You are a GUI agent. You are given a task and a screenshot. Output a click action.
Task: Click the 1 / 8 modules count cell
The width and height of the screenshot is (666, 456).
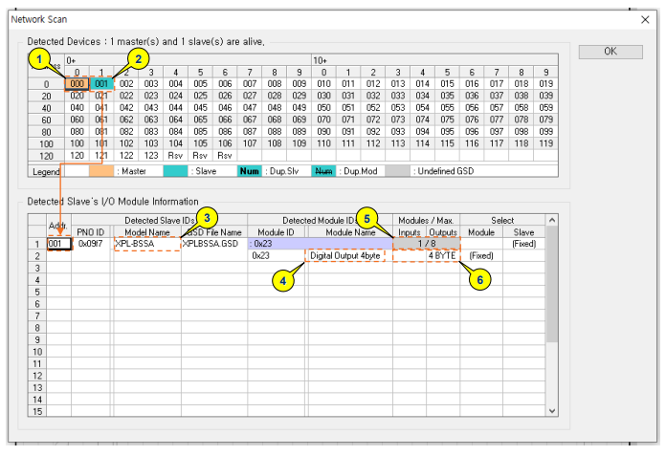point(427,244)
